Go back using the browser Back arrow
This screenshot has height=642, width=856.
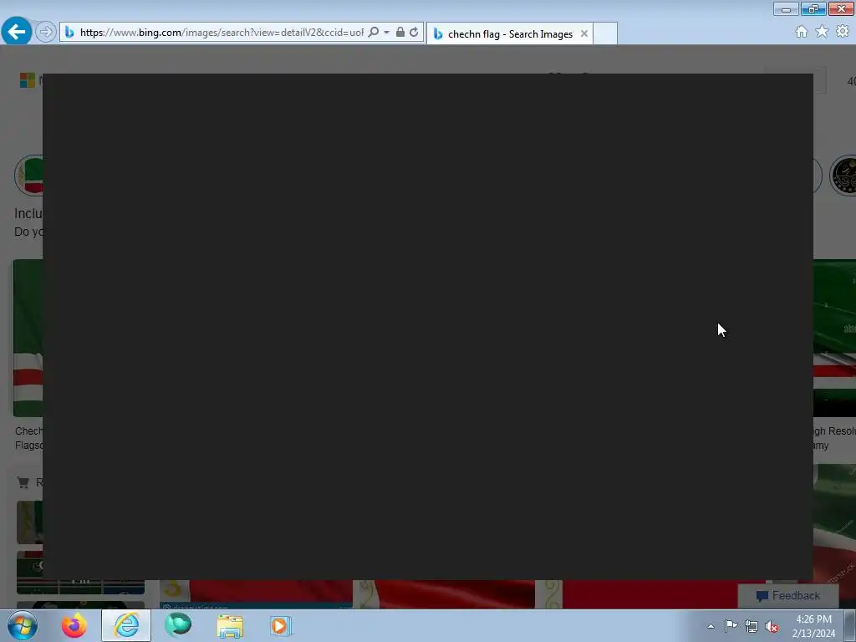17,32
